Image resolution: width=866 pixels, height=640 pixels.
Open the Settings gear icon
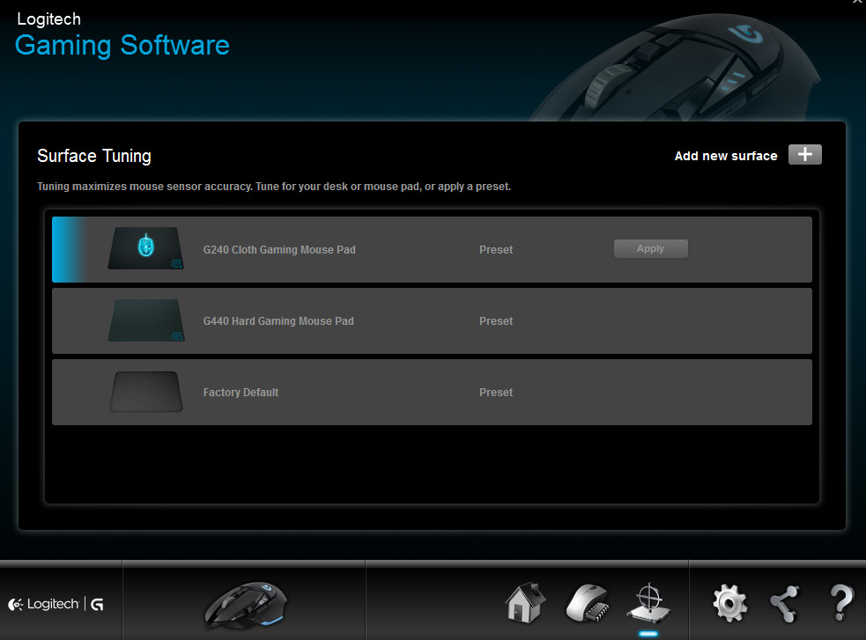pyautogui.click(x=729, y=603)
